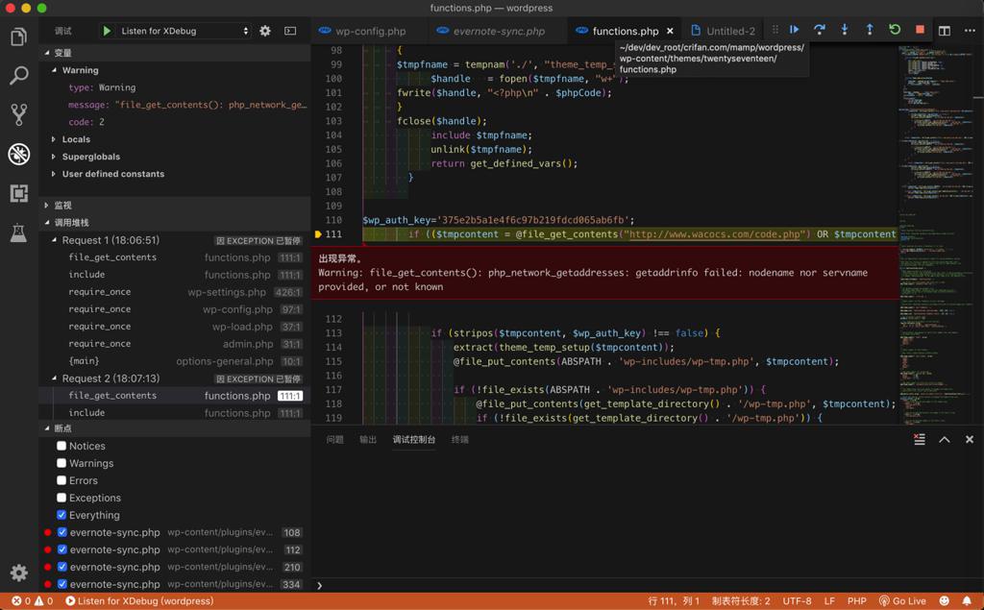Click the Step Over debug button

[x=820, y=30]
